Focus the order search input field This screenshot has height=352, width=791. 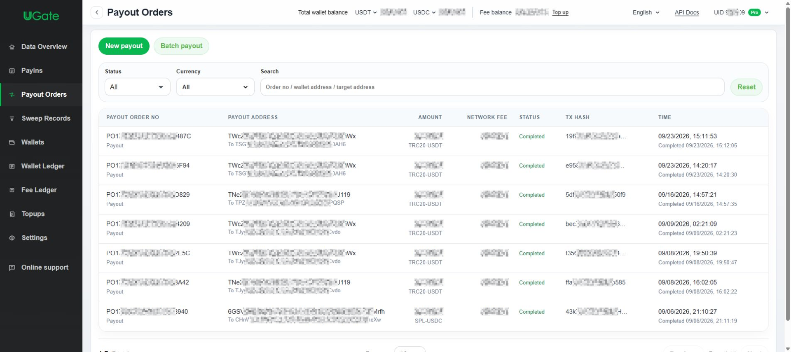[x=492, y=87]
